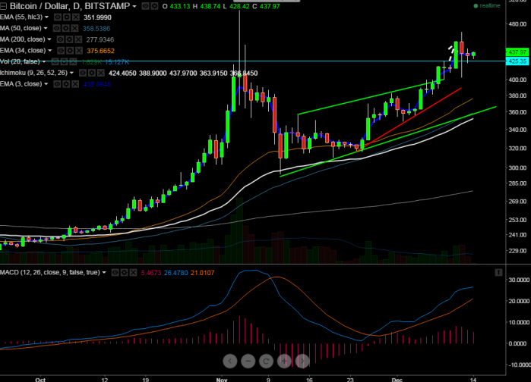
Task: Remove the EMA (34, close) indicator
Action: (x=79, y=51)
